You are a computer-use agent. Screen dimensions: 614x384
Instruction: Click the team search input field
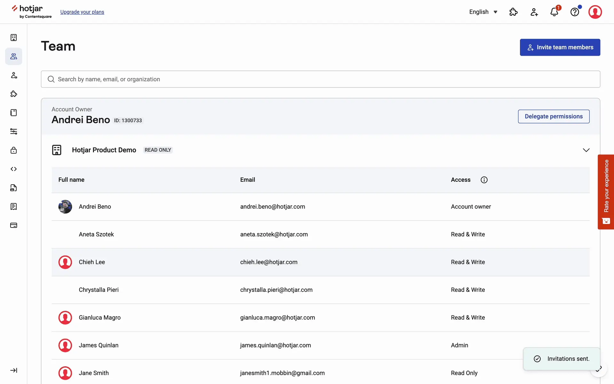click(x=320, y=79)
